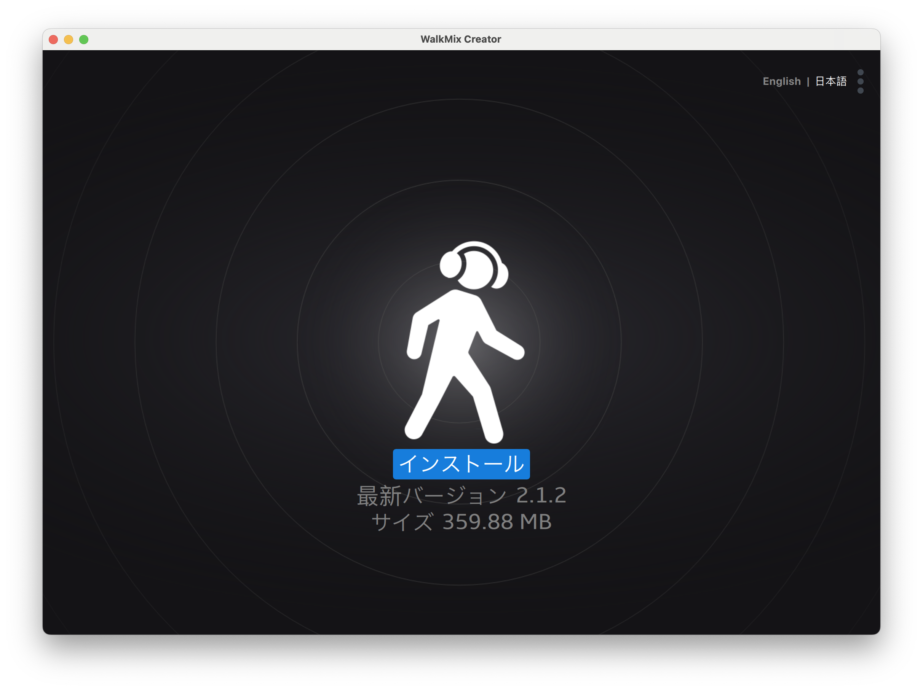The image size is (923, 691).
Task: Click the 2.1.2 version number
Action: tap(541, 495)
